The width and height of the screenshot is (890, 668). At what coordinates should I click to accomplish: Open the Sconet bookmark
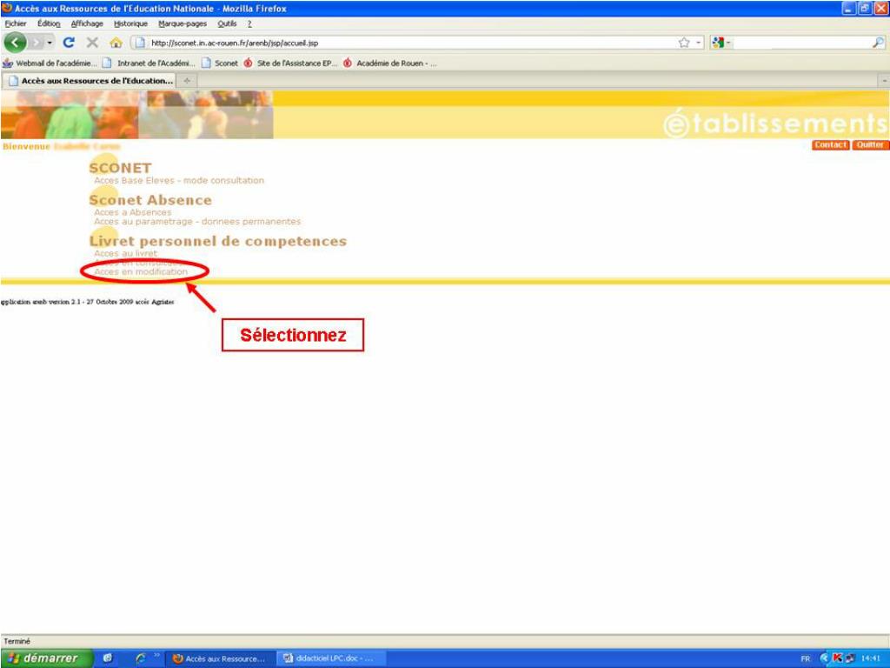220,63
